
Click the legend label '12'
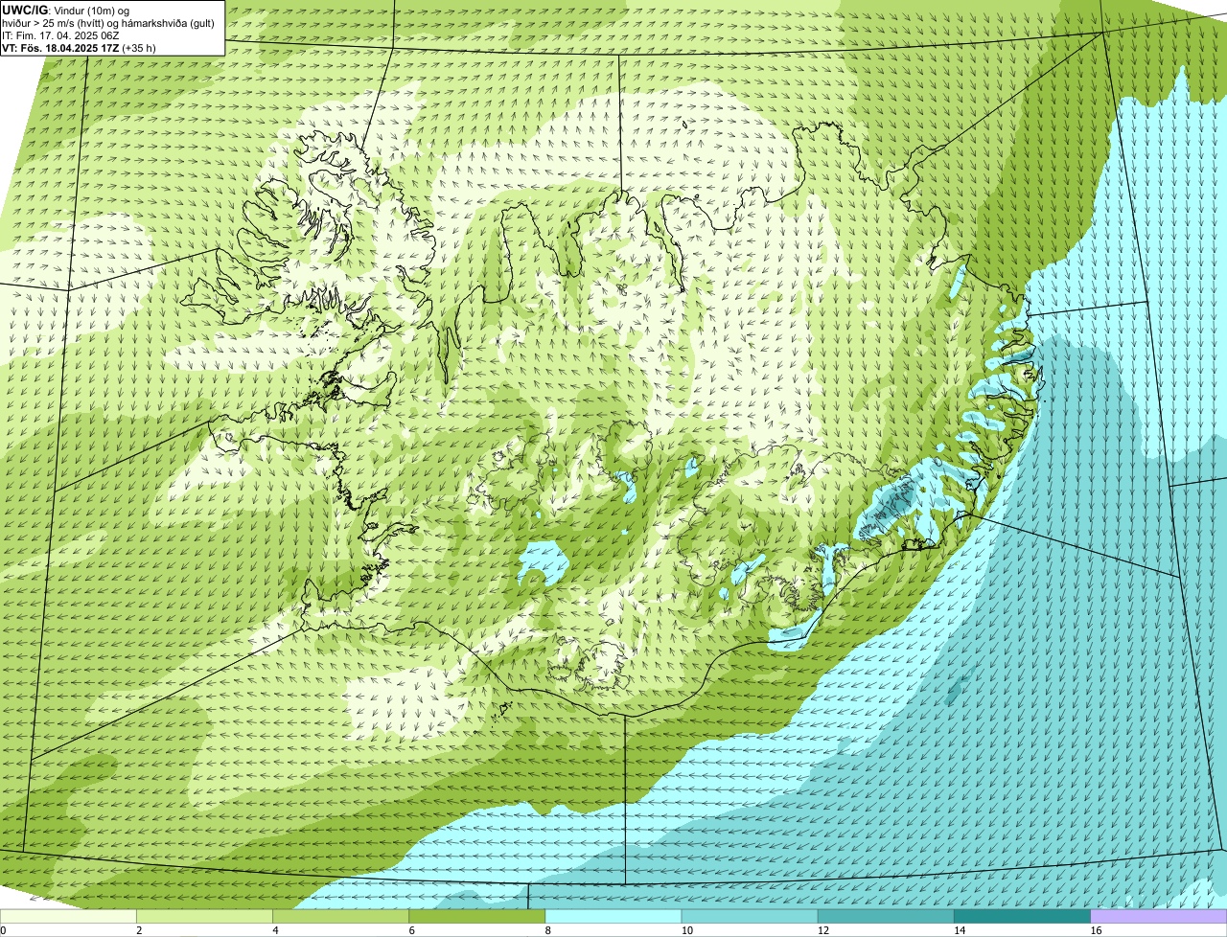822,930
